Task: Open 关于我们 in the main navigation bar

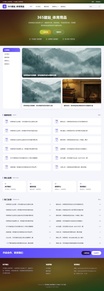Action: point(38,6)
